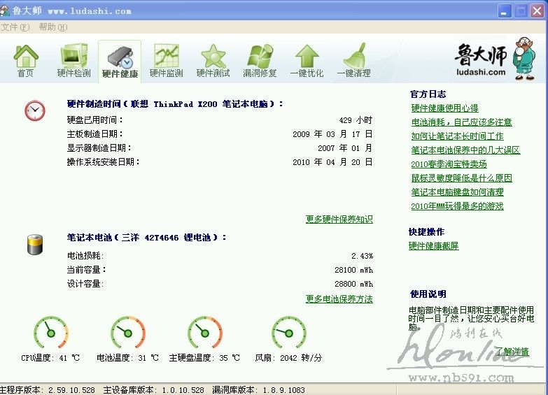Click the CPU温度 gauge dial

(x=51, y=332)
